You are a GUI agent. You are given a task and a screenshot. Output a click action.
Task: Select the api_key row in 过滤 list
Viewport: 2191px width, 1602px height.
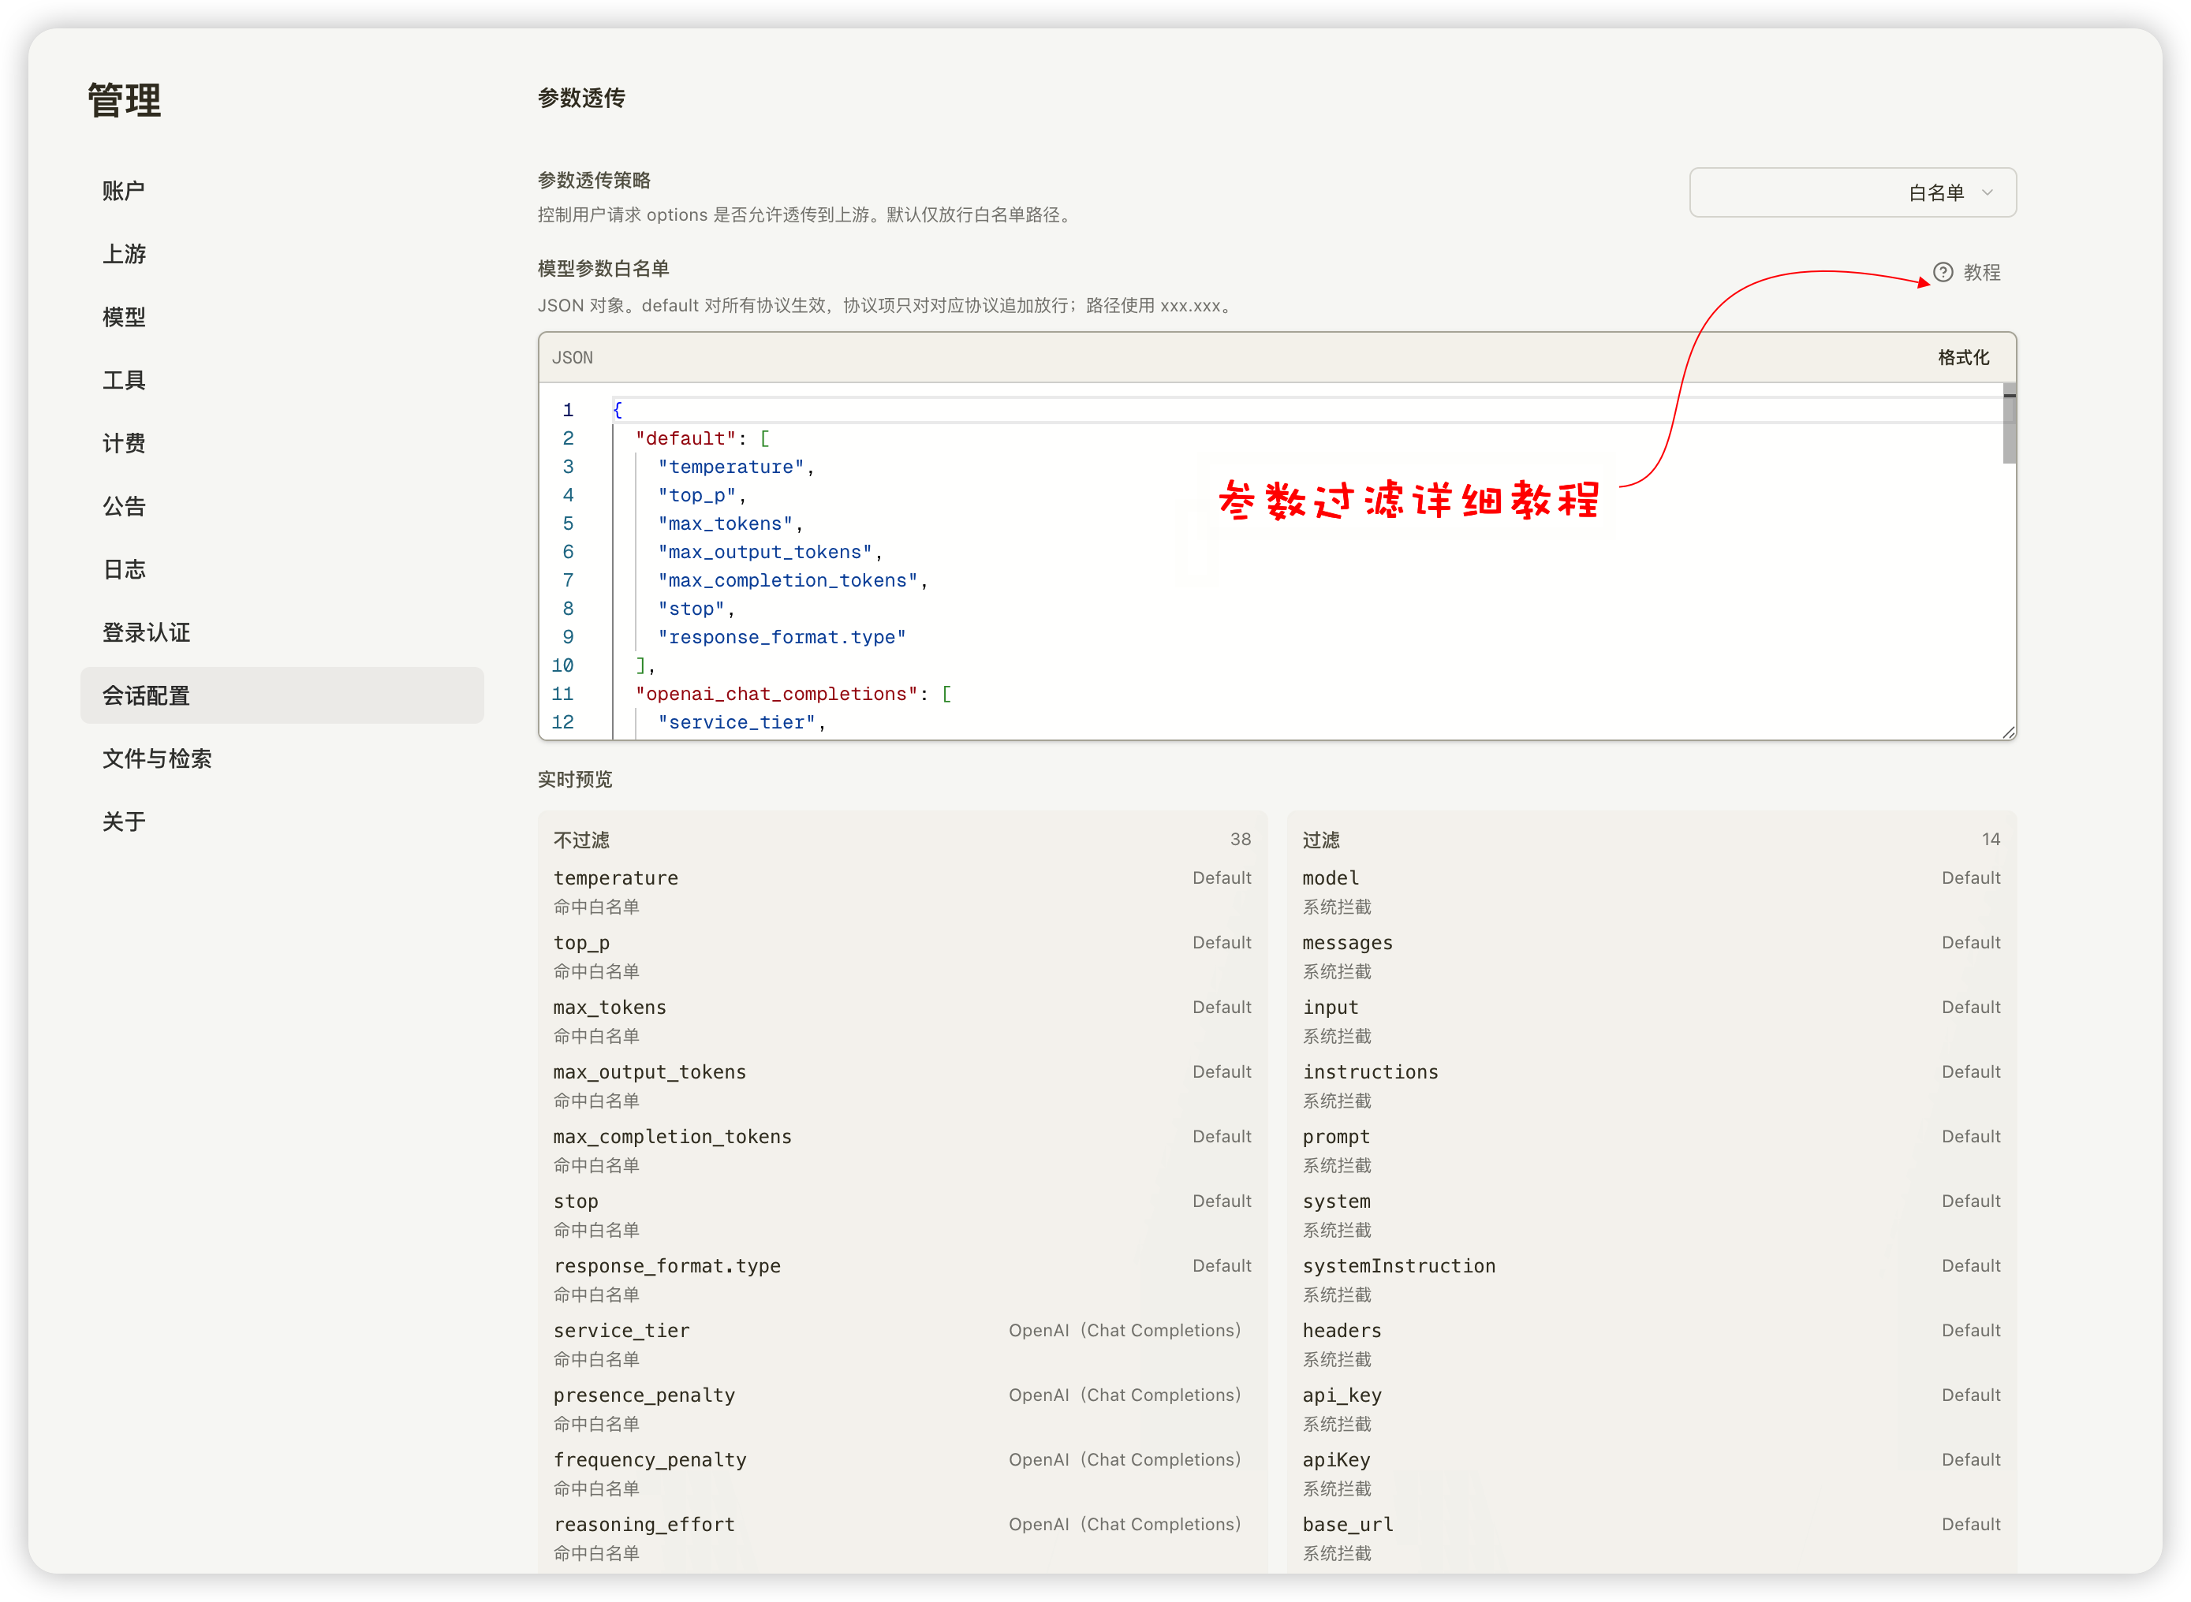(x=1651, y=1409)
